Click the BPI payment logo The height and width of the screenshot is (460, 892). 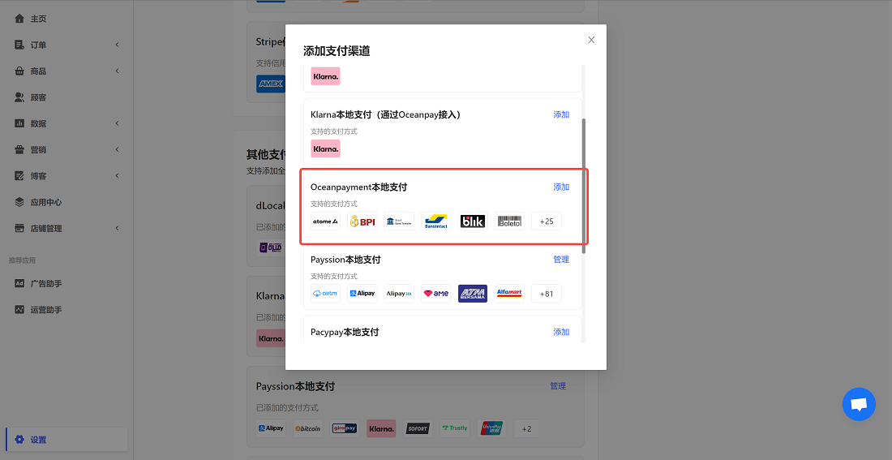click(362, 221)
